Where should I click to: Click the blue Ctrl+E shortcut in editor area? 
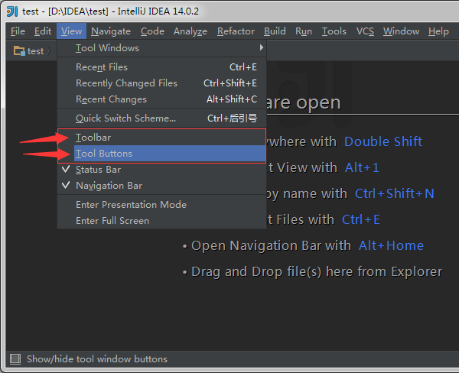point(361,219)
